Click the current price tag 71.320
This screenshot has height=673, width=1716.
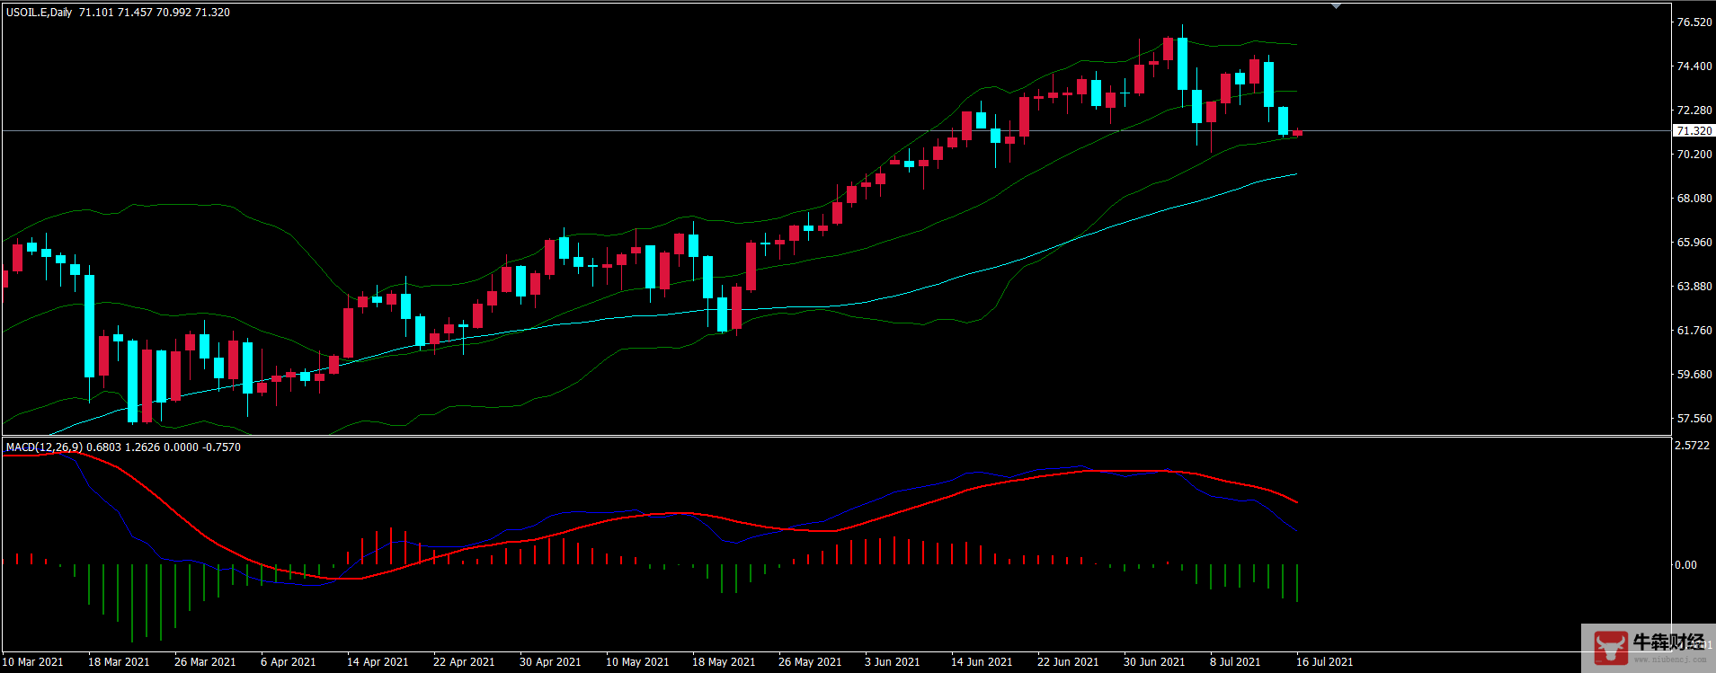(1694, 131)
